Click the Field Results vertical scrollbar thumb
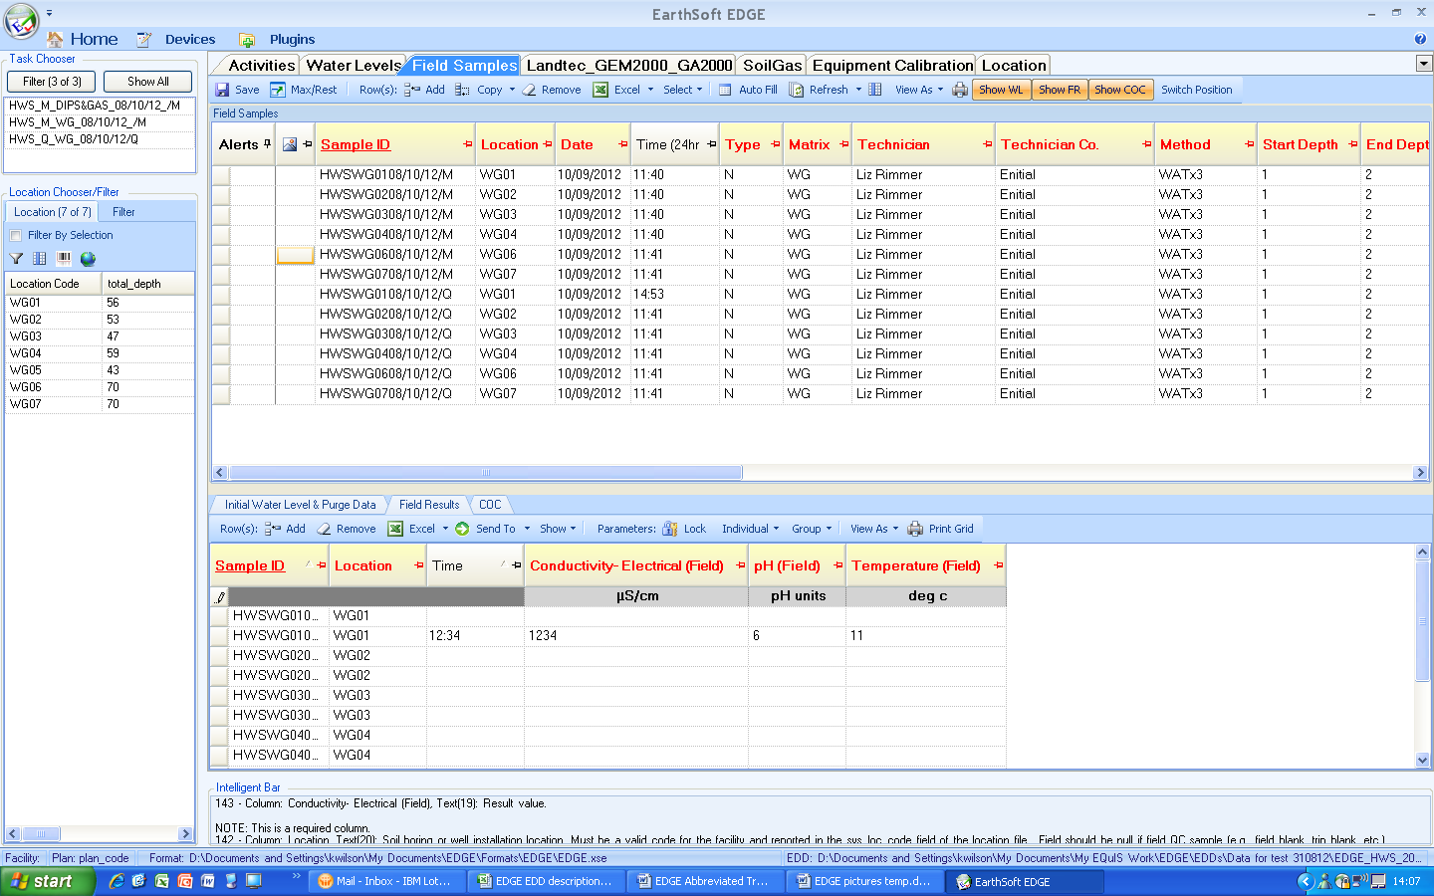Screen dimensions: 1434x896 click(1422, 621)
